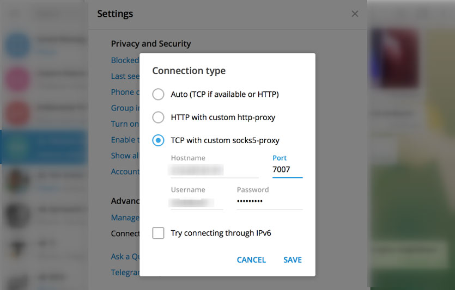Image resolution: width=455 pixels, height=290 pixels.
Task: Click the pink avatar in chat list
Action: [x=17, y=79]
